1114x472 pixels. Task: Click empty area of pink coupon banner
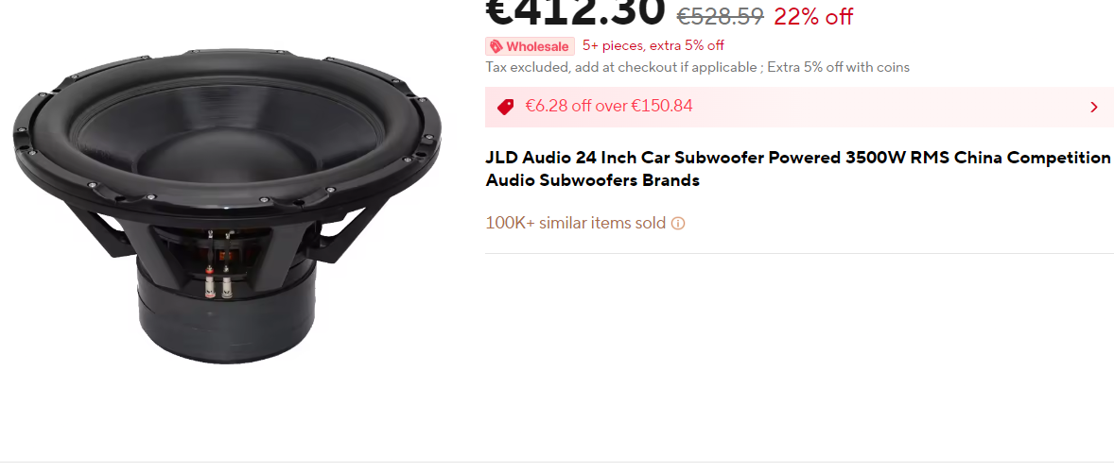pos(888,107)
